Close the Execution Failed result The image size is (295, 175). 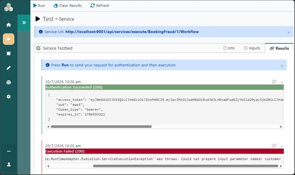pos(282,147)
